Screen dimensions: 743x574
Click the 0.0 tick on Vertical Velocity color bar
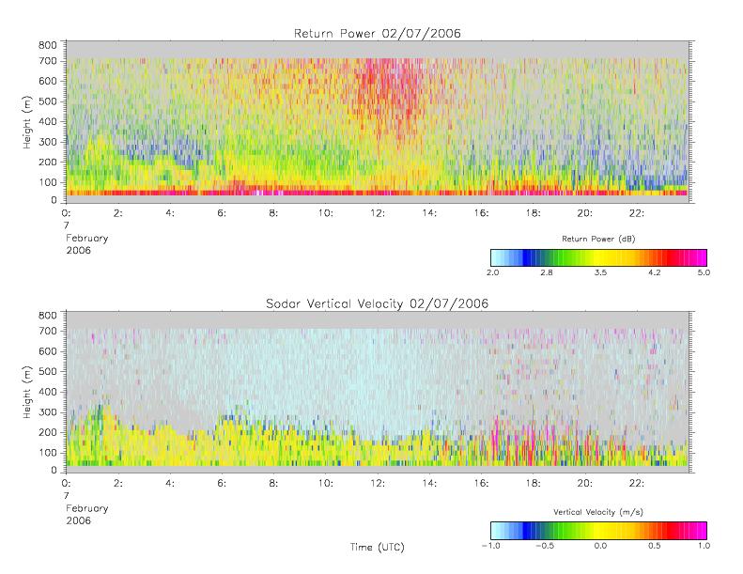click(x=600, y=546)
